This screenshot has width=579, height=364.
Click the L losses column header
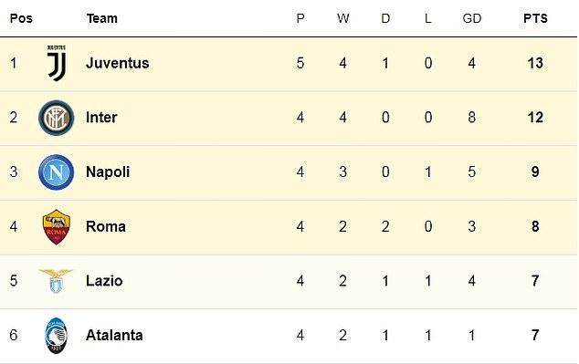(428, 18)
